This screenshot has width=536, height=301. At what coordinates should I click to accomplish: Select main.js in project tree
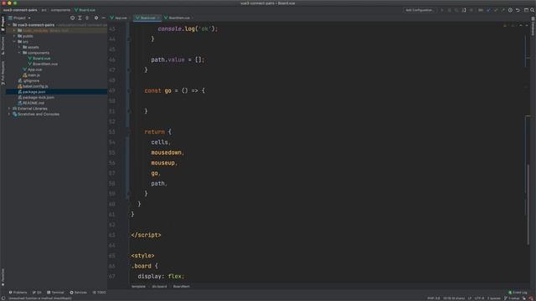pos(32,75)
